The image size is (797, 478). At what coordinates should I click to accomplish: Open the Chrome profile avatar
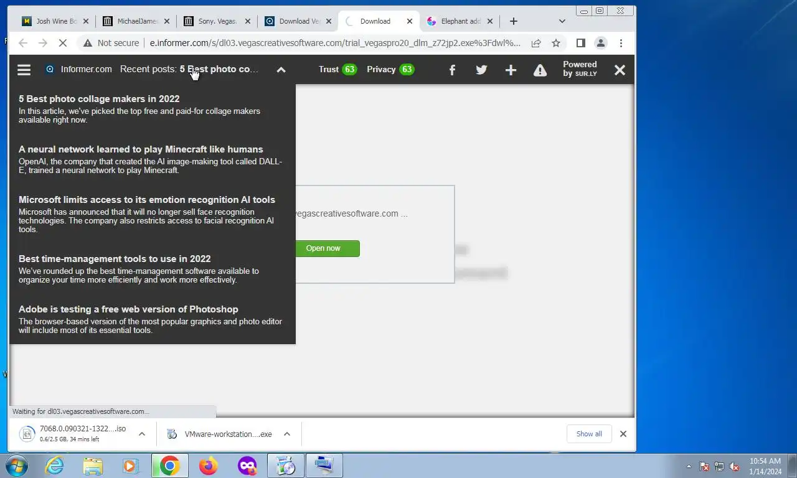[x=600, y=43]
